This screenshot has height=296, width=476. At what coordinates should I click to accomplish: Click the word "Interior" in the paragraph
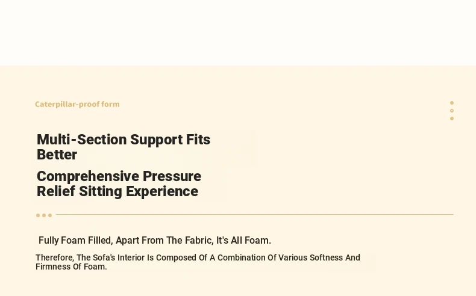(x=131, y=257)
